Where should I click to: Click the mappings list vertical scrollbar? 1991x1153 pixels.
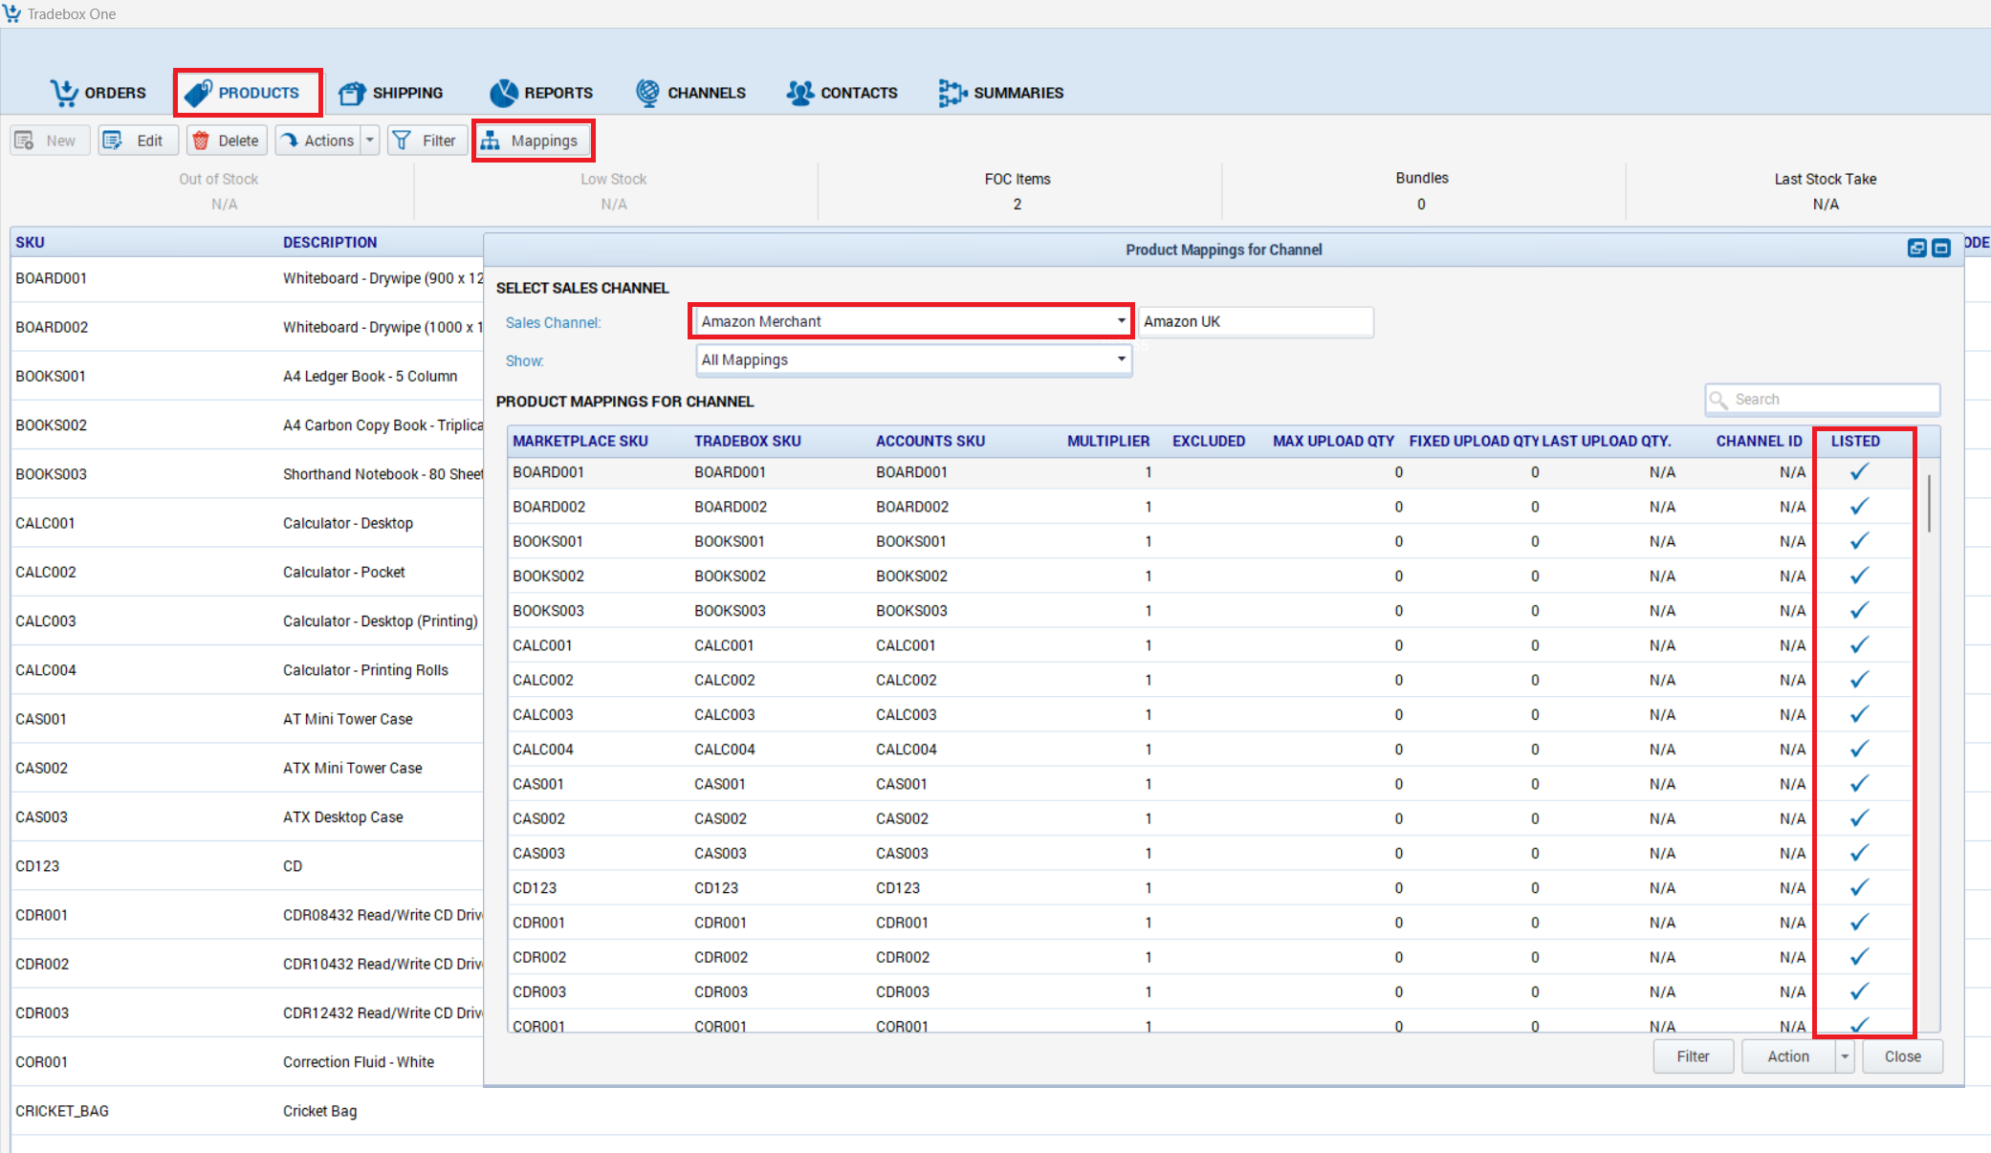tap(1929, 503)
